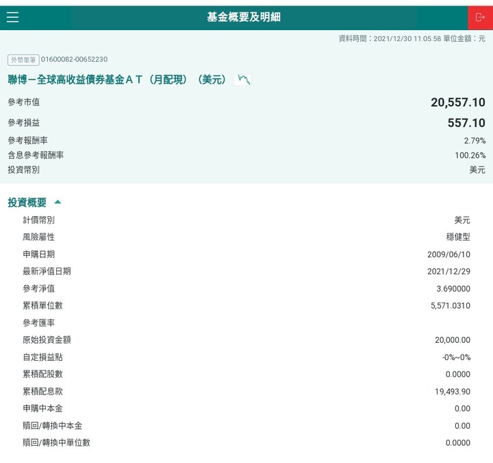Click the 投資概要 section heading
This screenshot has width=493, height=463.
pyautogui.click(x=27, y=202)
